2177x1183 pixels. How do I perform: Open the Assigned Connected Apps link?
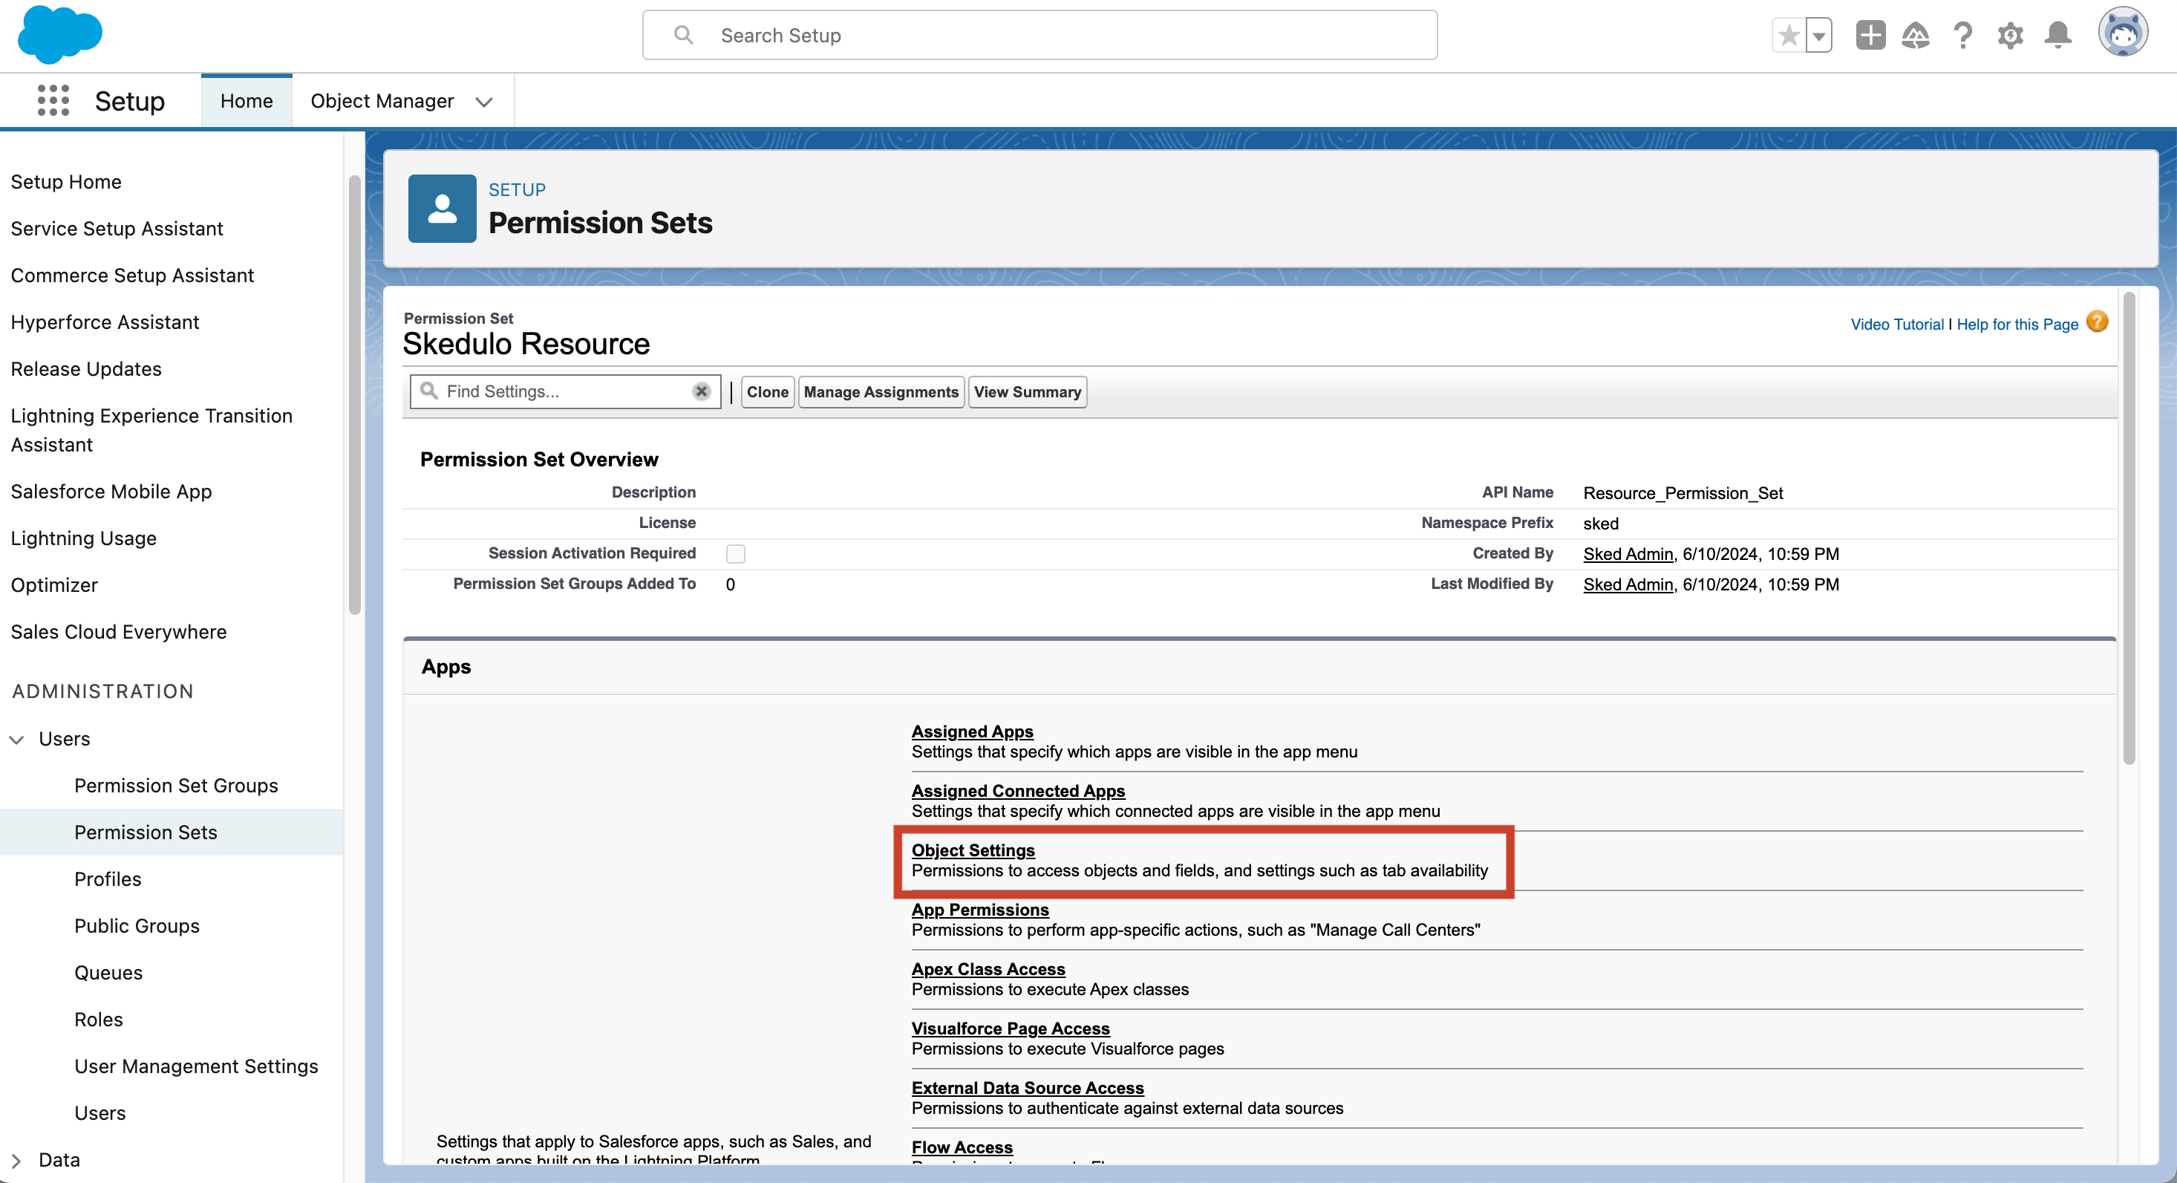1017,791
